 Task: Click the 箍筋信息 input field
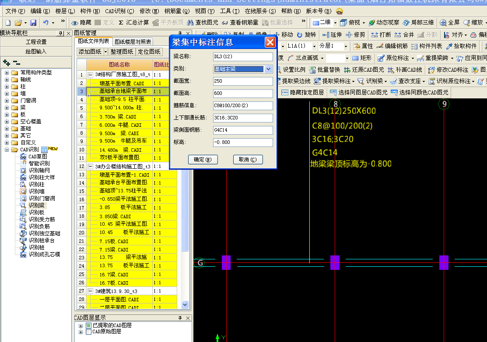tap(243, 105)
